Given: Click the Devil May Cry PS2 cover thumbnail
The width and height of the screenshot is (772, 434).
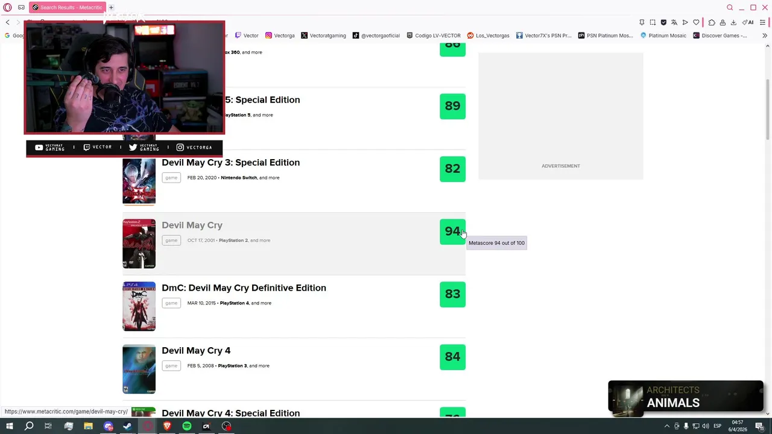Looking at the screenshot, I should tap(139, 244).
